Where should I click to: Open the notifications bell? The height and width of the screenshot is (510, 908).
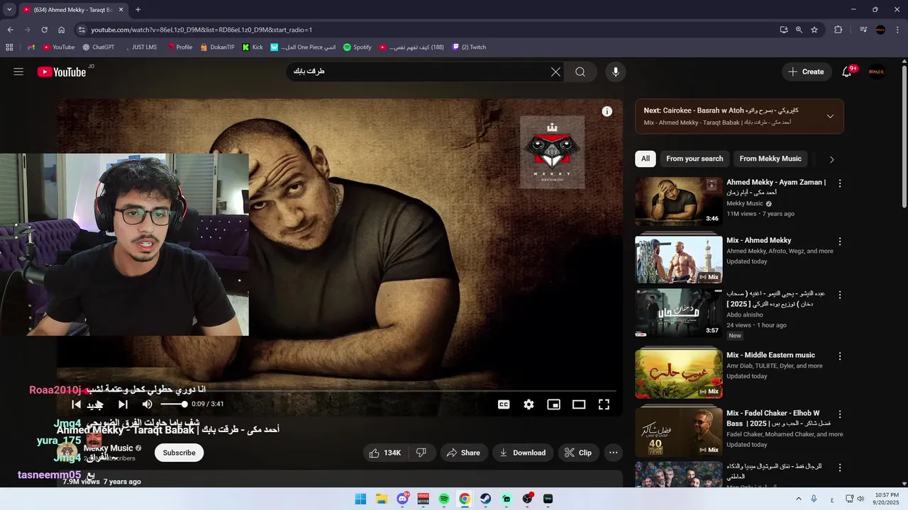tap(847, 72)
